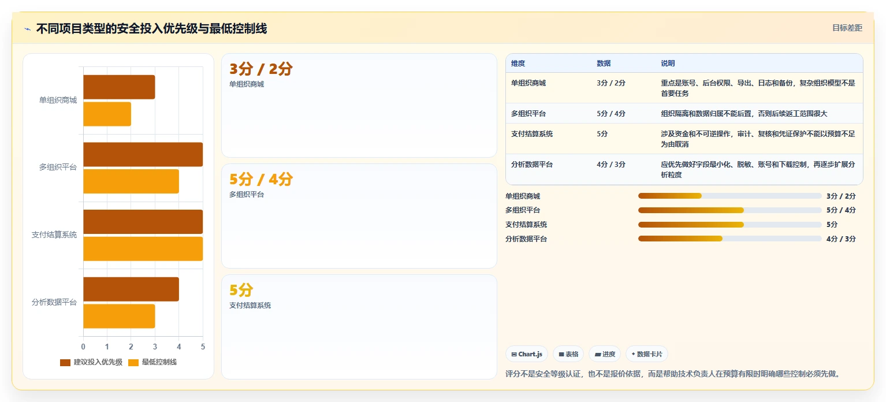Click 单组织商城 y-axis label in chart
The width and height of the screenshot is (886, 402).
click(x=58, y=100)
